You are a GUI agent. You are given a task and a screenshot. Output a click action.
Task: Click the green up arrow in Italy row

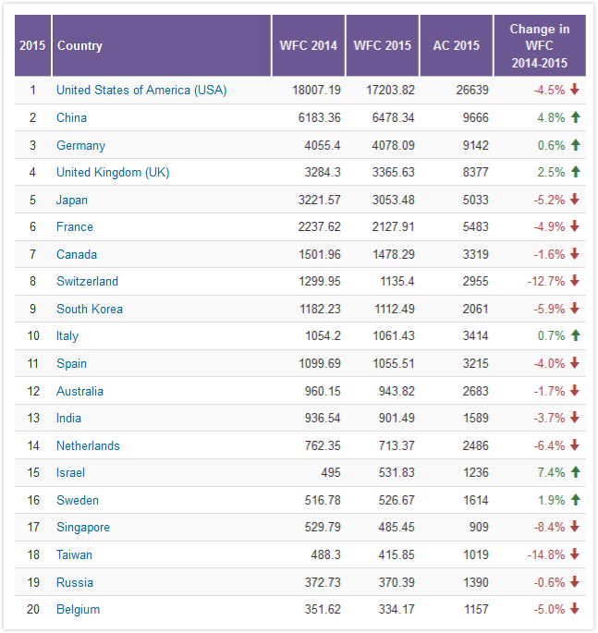point(574,335)
